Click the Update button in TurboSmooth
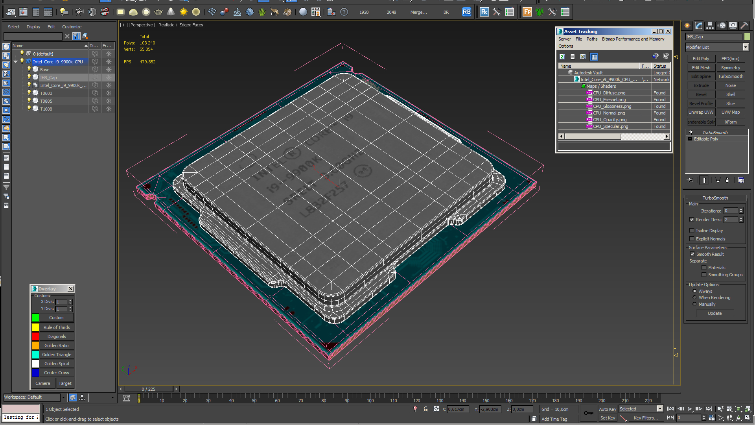Viewport: 755px width, 425px height. point(714,313)
